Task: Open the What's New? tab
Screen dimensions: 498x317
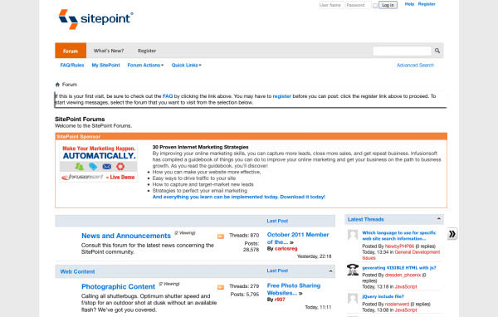Action: tap(109, 51)
